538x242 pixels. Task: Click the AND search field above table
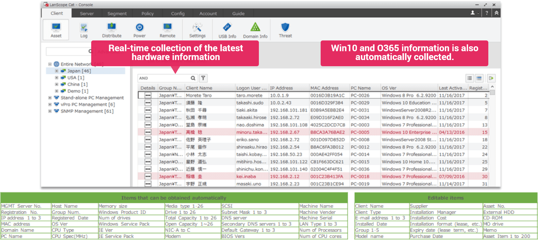163,78
